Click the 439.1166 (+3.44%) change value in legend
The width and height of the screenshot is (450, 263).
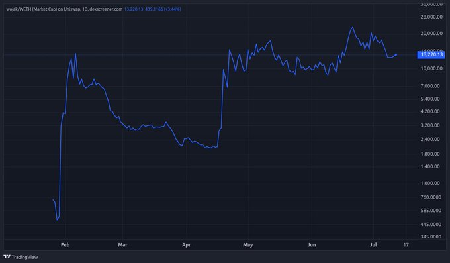point(163,9)
